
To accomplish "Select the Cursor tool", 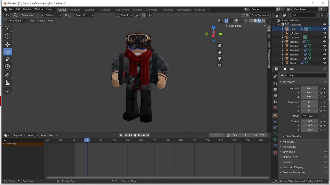I will click(7, 36).
